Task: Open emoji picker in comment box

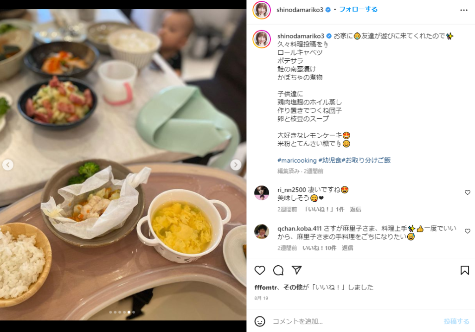Action: coord(260,321)
